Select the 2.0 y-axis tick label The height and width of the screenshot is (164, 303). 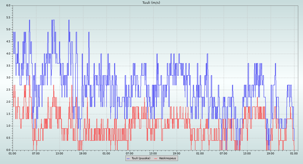(8, 102)
